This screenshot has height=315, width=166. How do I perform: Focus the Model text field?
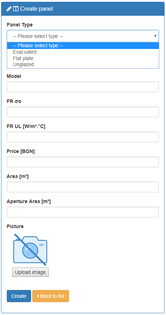(83, 87)
